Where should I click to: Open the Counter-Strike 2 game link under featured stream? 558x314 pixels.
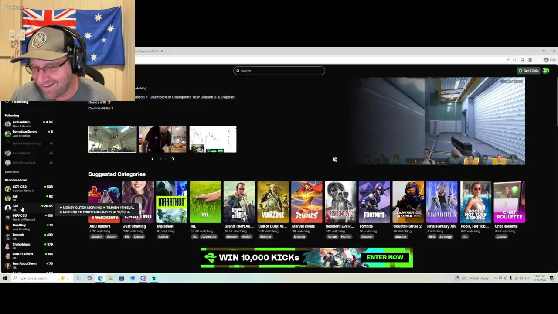coord(101,108)
